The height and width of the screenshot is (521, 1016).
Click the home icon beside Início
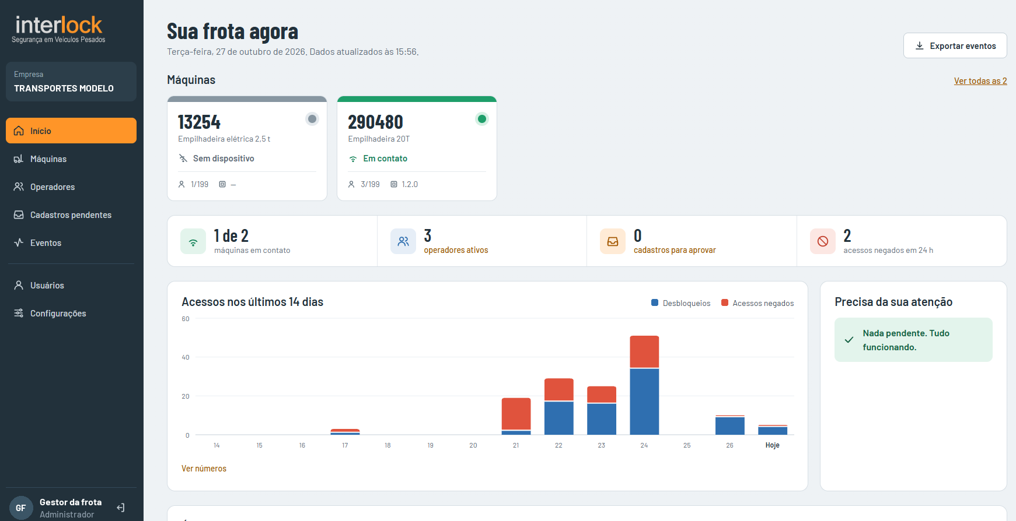point(19,131)
